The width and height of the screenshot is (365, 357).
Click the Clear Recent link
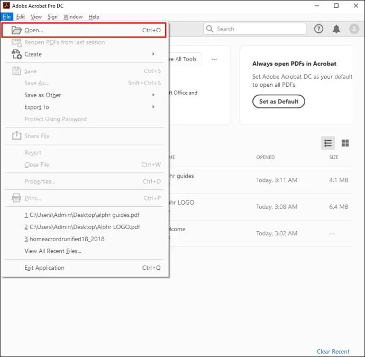point(333,351)
